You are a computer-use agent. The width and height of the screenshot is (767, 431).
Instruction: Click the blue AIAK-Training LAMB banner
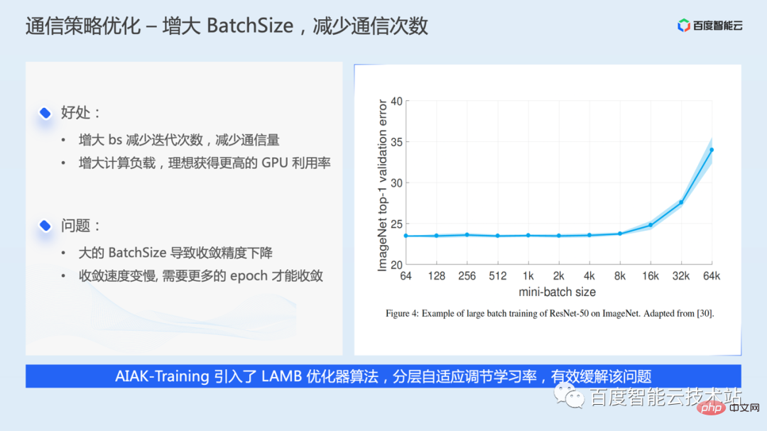coord(383,376)
